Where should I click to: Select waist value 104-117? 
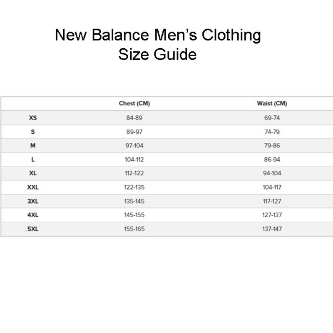pyautogui.click(x=272, y=187)
